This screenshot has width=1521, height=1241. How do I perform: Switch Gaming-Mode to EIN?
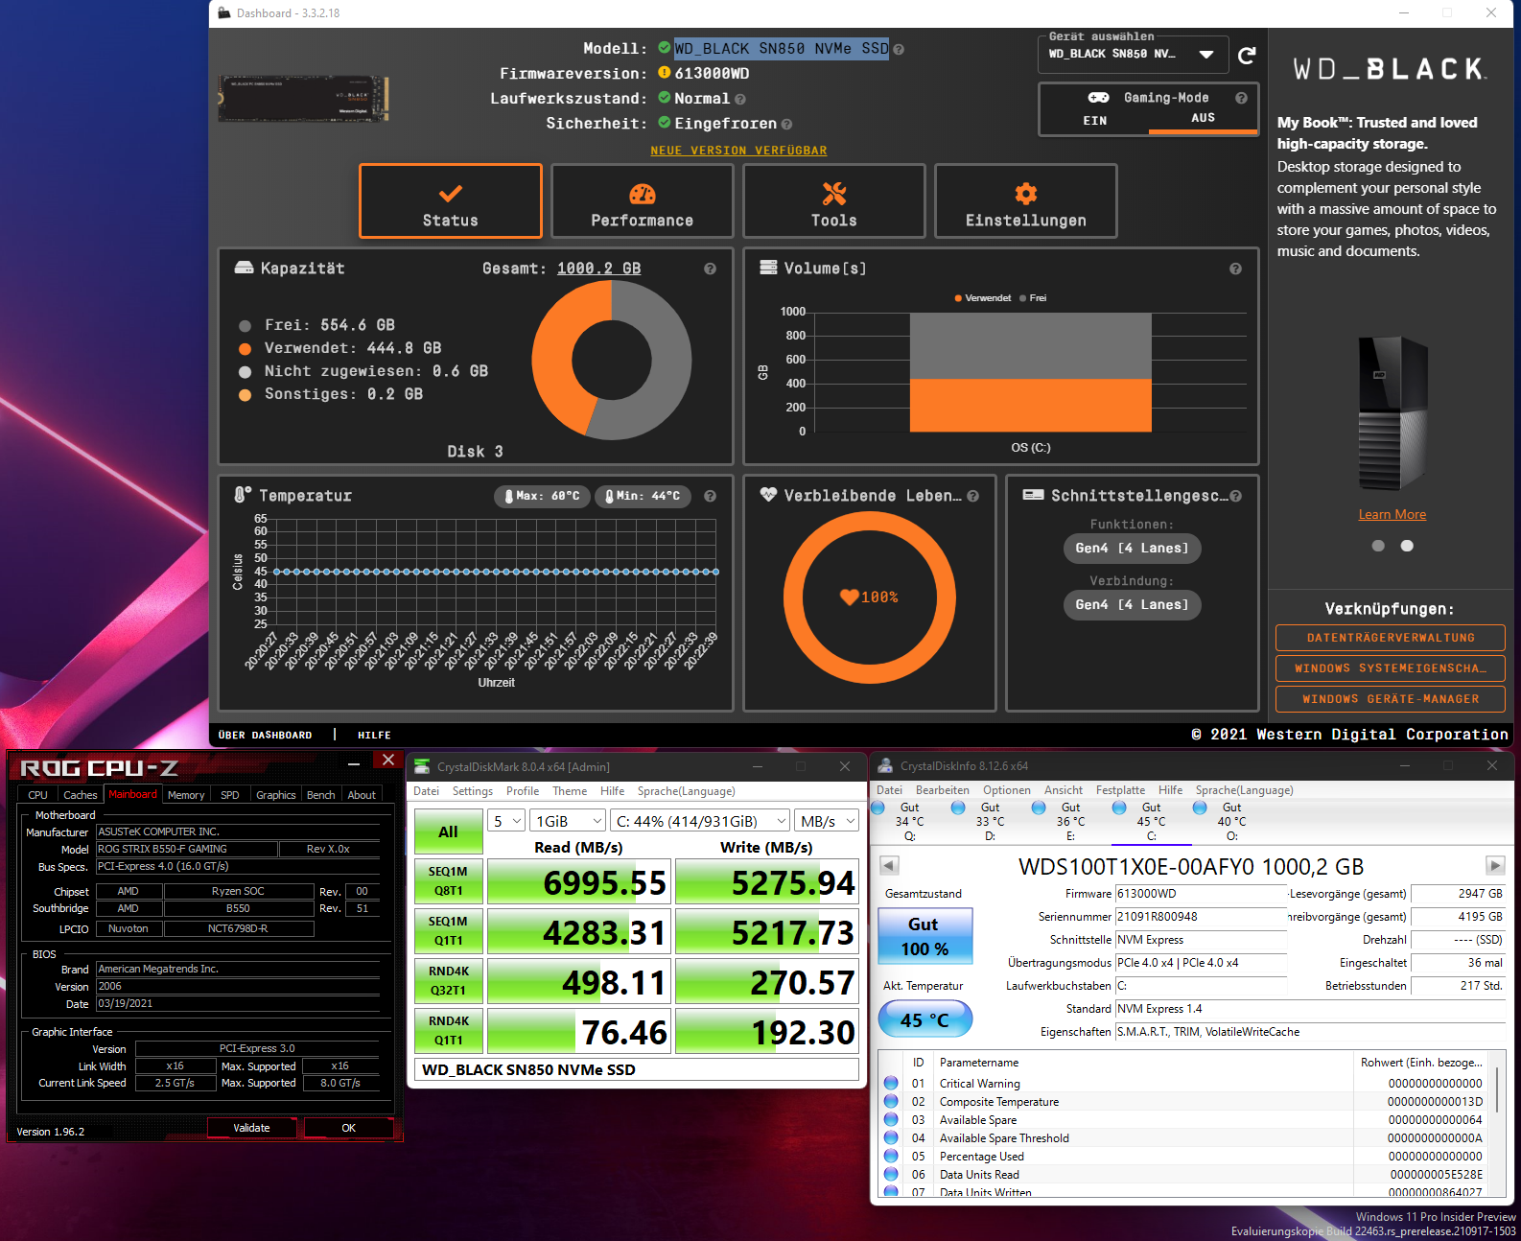(1094, 120)
